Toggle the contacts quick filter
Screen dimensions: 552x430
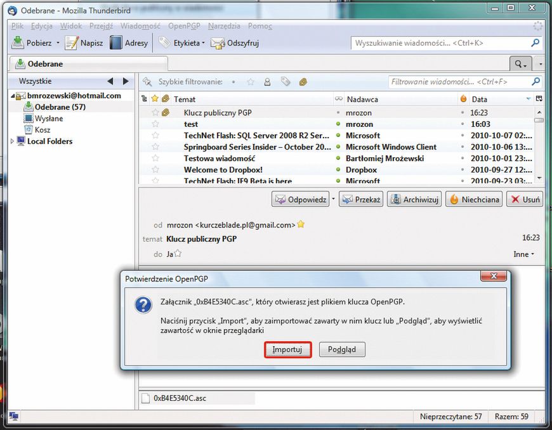(267, 82)
